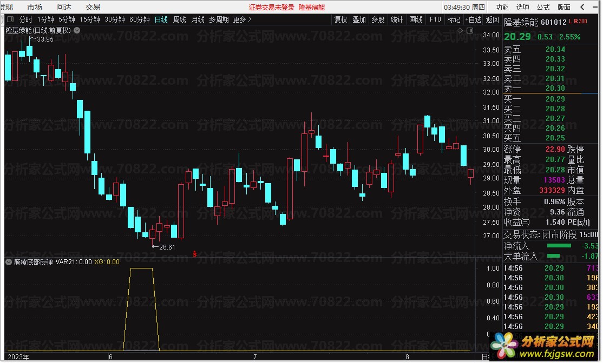Select the 日线 daily period
Viewport: 603px width, 363px height.
point(161,19)
